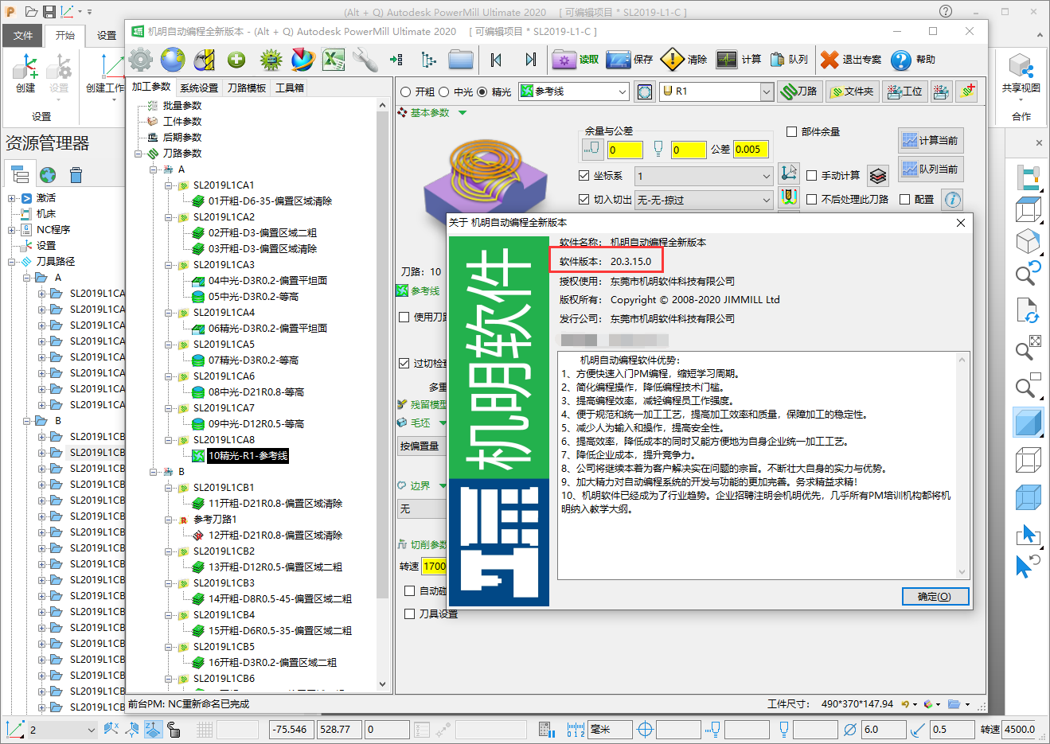Viewport: 1050px width, 744px height.
Task: Collapse the 刀具路径 node in the resource manager
Action: [12, 262]
